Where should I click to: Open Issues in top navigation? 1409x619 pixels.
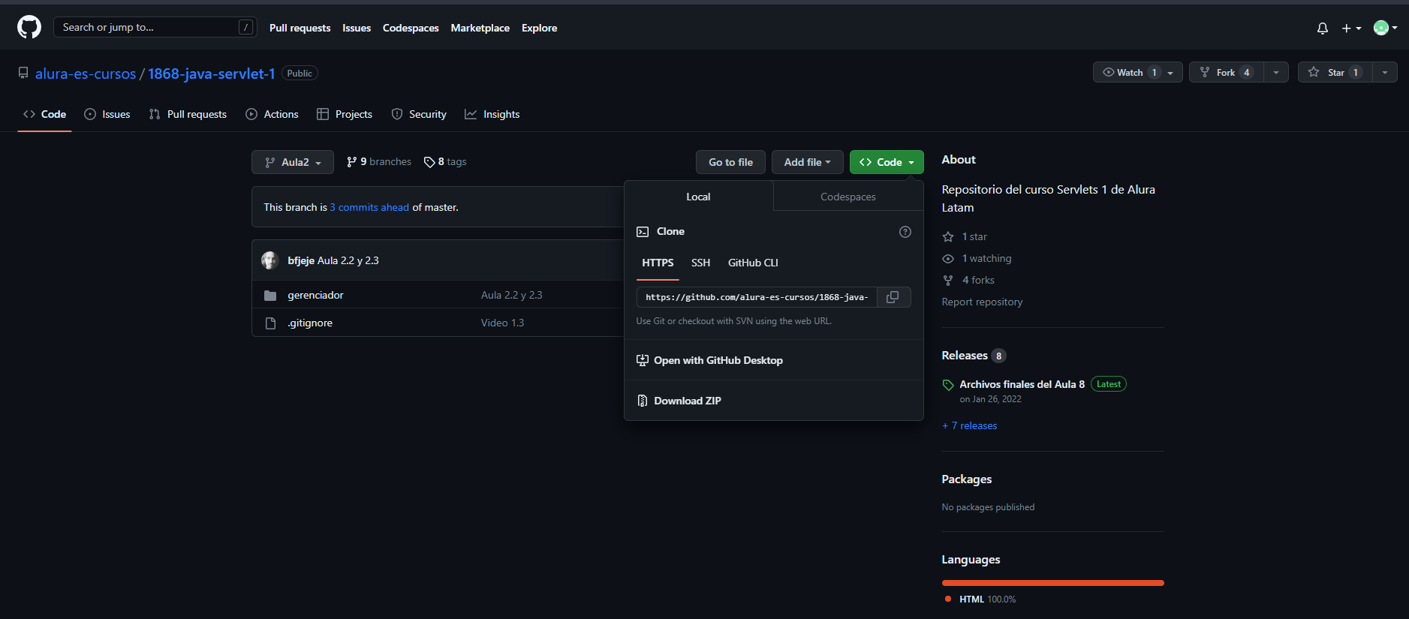357,28
